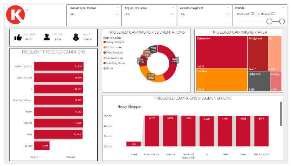Click the CUST. USE... KPI value 8.124
The image size is (291, 166).
(x=58, y=39)
